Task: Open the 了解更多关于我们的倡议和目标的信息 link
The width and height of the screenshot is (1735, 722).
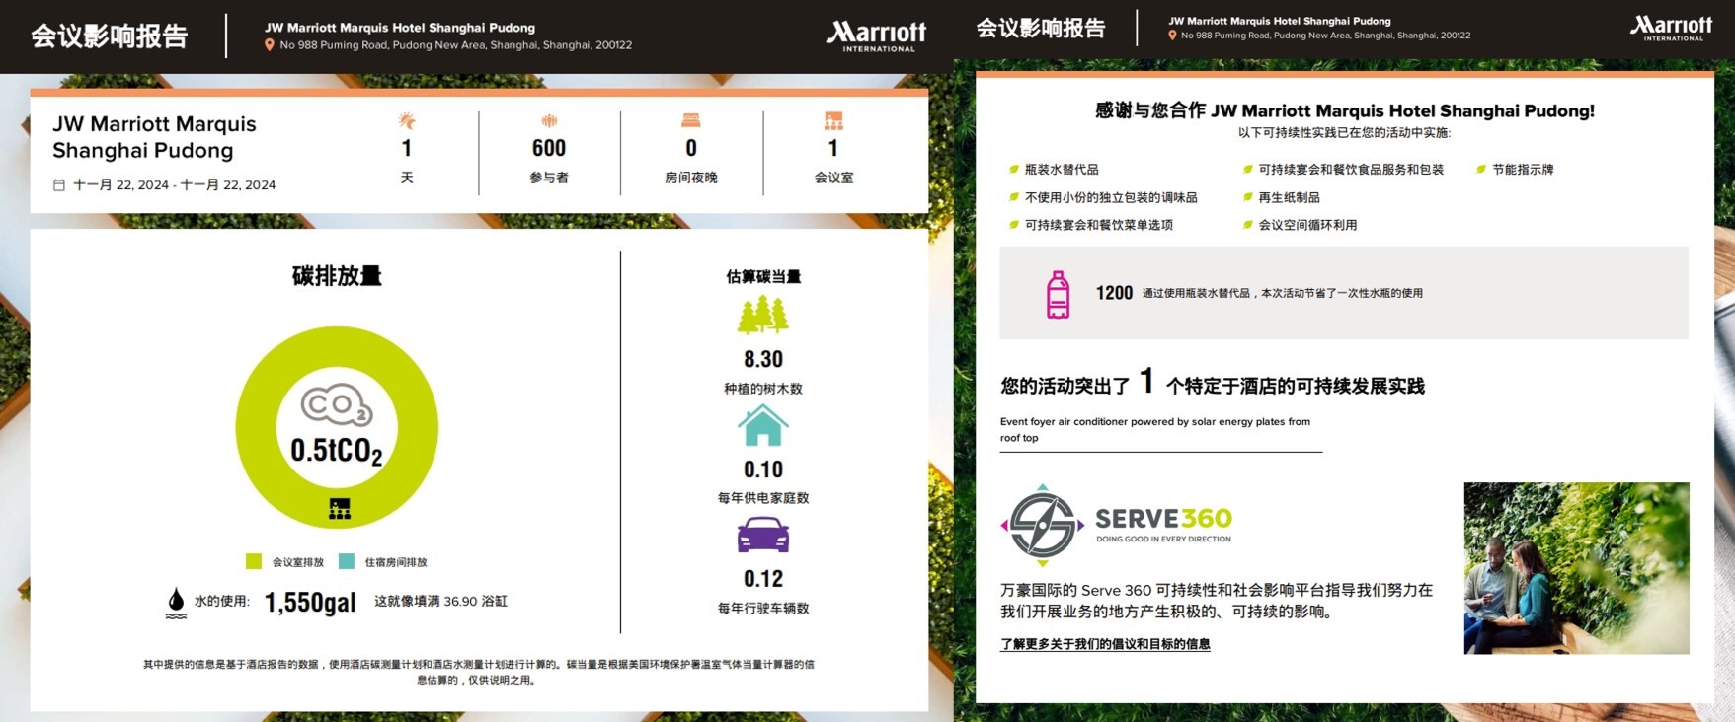Action: 1105,644
